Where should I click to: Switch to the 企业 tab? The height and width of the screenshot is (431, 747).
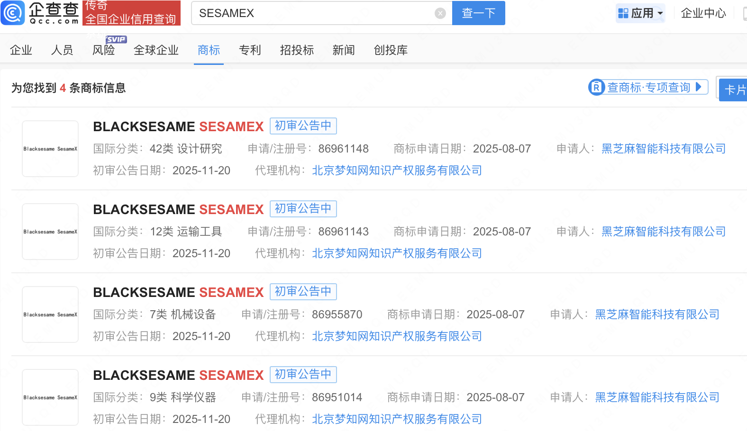[x=21, y=50]
